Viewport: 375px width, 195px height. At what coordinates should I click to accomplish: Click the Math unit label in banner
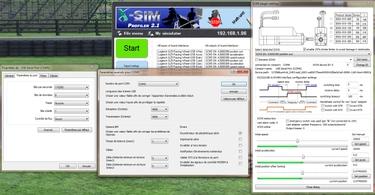pyautogui.click(x=238, y=17)
